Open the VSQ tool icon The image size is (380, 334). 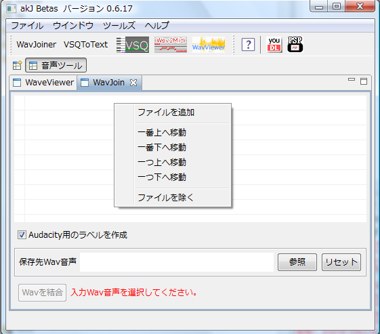[133, 45]
